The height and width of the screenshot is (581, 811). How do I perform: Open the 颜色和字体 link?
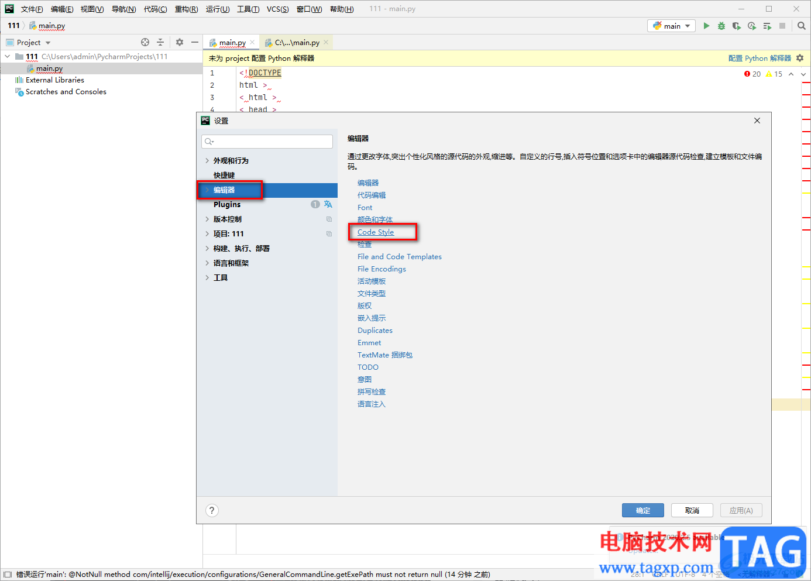375,220
